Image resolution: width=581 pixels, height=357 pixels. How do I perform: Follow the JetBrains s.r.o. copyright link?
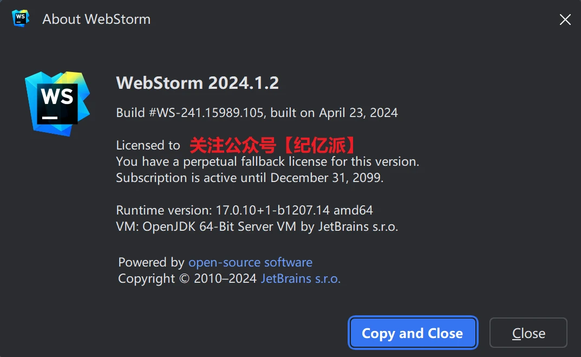pyautogui.click(x=301, y=279)
